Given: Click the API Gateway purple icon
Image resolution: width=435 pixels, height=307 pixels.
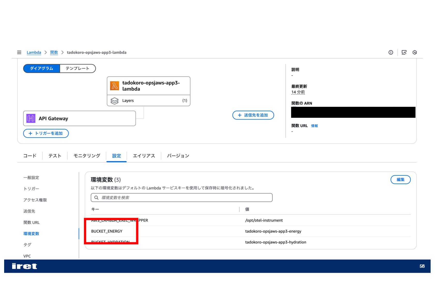Looking at the screenshot, I should 31,118.
